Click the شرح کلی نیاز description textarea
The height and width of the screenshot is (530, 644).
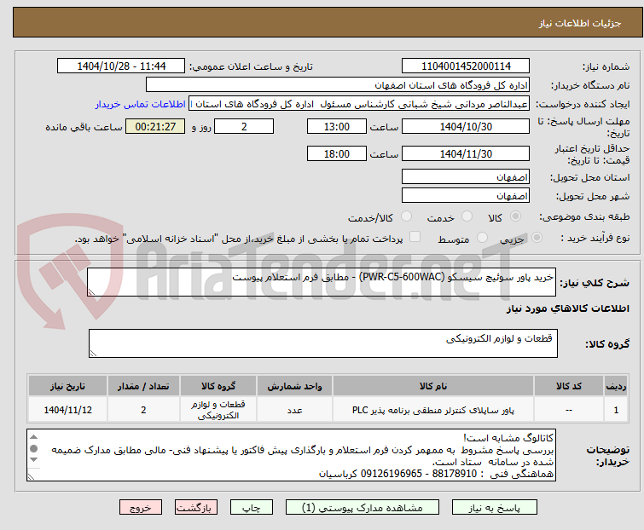tap(322, 282)
